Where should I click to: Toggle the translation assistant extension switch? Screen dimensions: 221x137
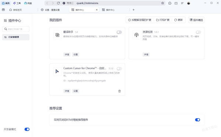pos(119,32)
